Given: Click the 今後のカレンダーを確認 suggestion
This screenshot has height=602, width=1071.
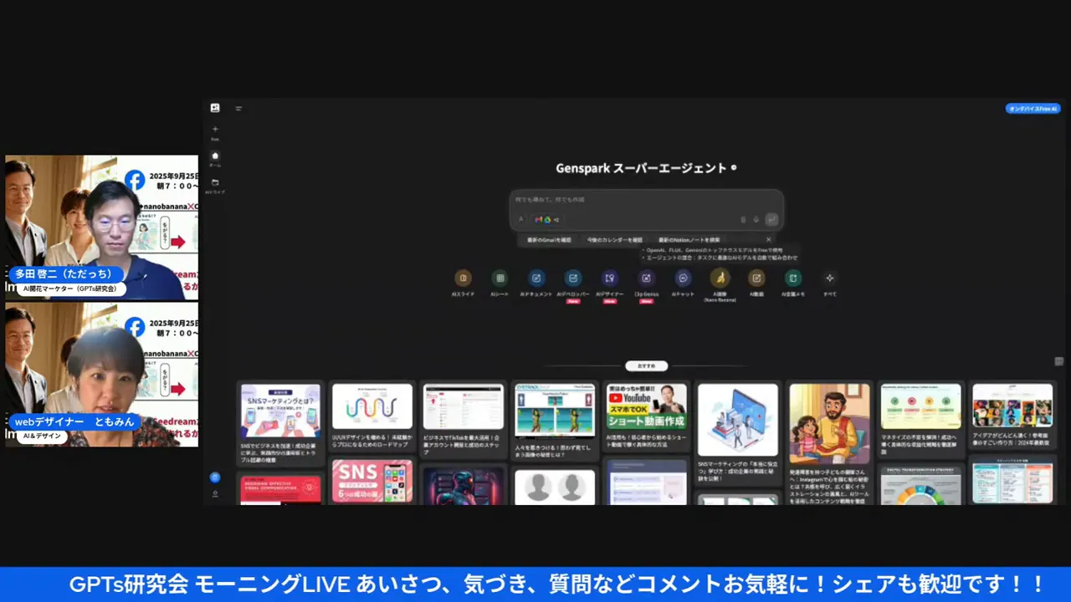Looking at the screenshot, I should [615, 240].
